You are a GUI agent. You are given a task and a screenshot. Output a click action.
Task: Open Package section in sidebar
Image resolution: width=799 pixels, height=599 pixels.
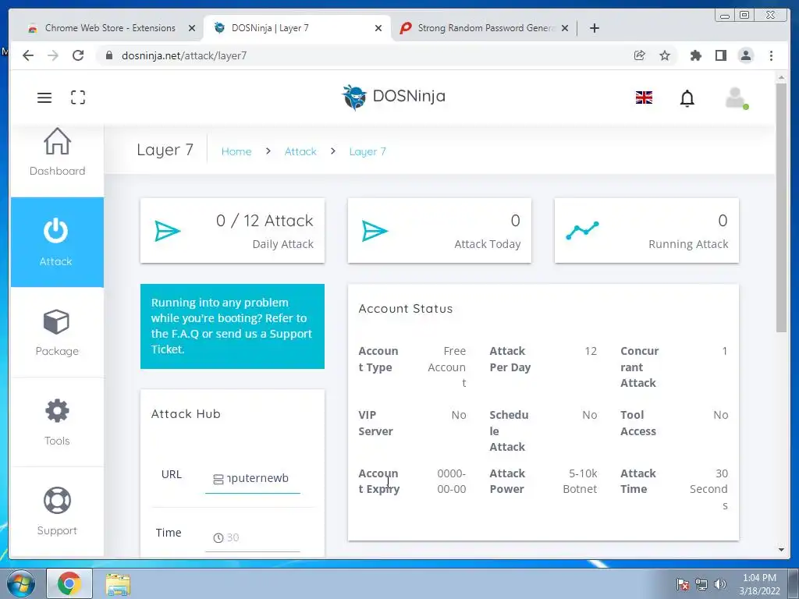(57, 332)
